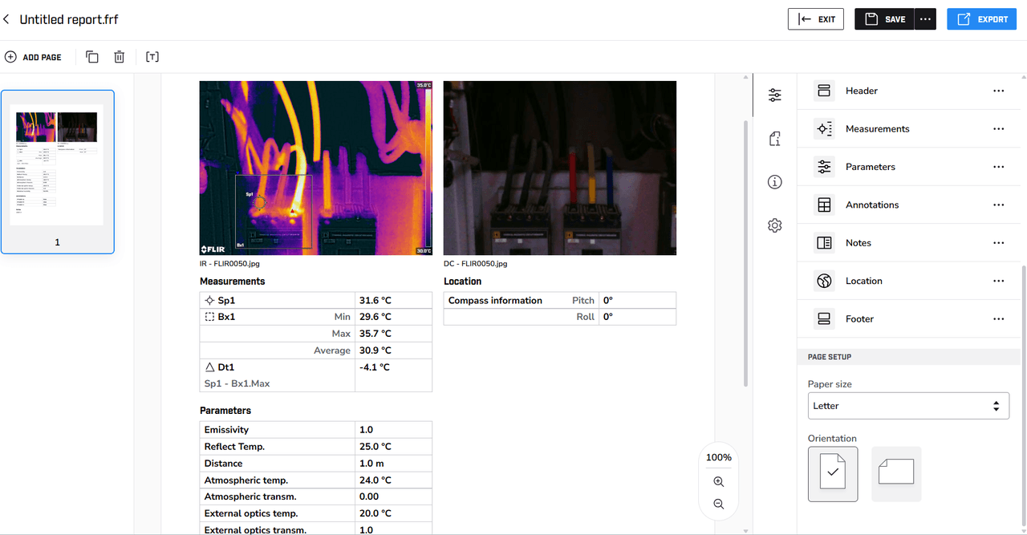Image resolution: width=1027 pixels, height=535 pixels.
Task: Export the report
Action: [x=981, y=18]
